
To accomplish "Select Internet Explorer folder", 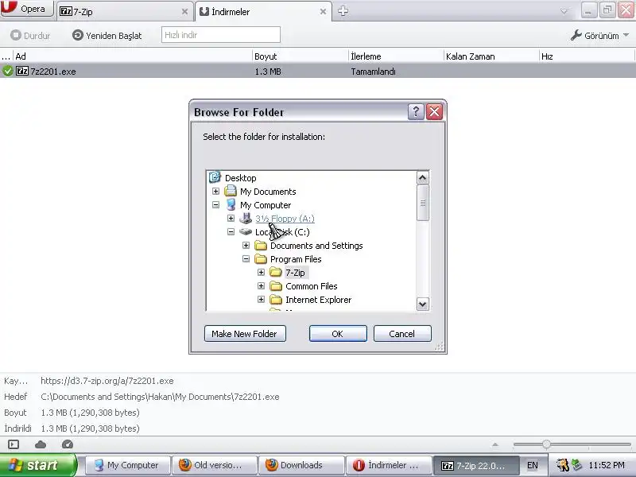I will pyautogui.click(x=319, y=300).
